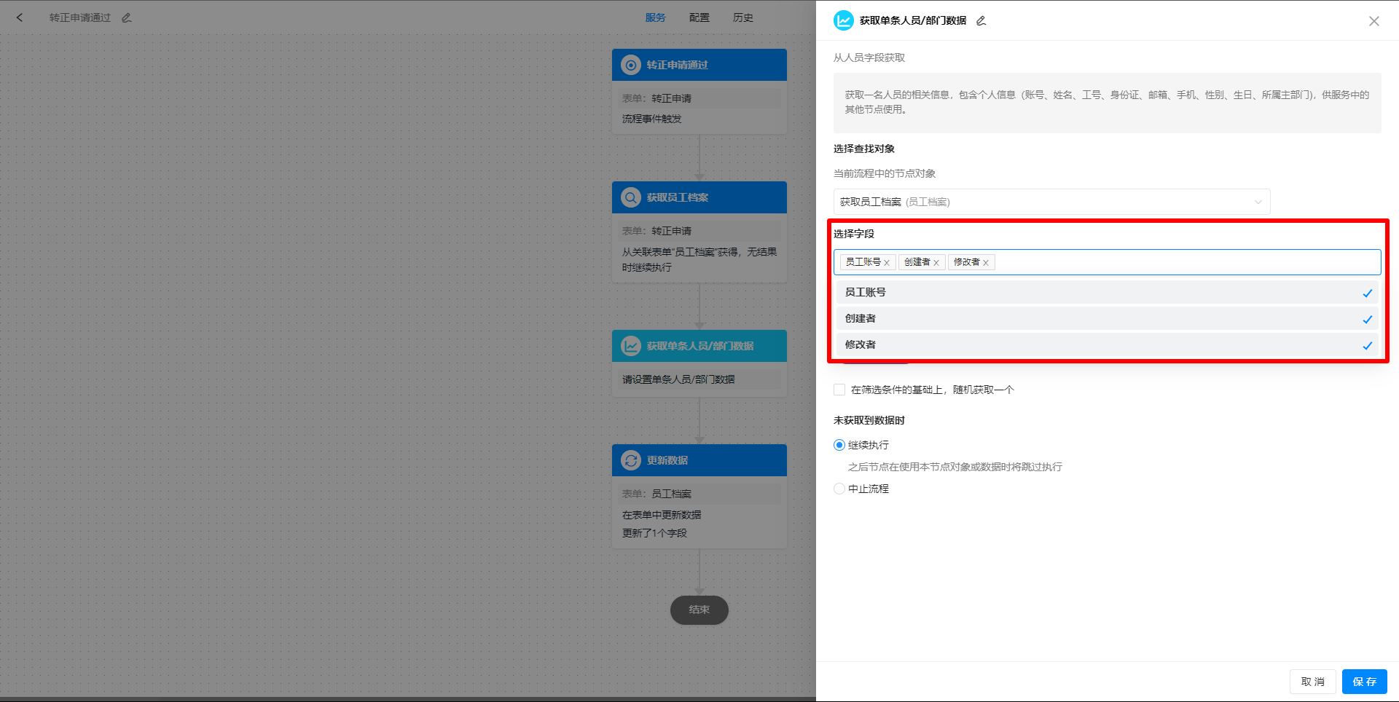Click the target icon on 转正申请通过 node
The image size is (1399, 702).
coord(630,65)
